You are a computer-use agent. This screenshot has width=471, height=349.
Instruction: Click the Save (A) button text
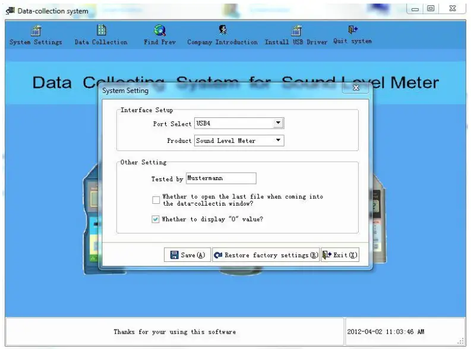(193, 255)
